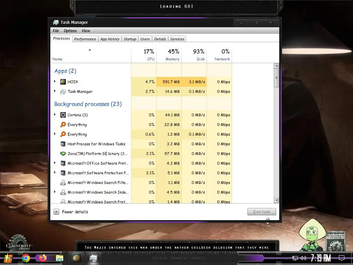
Task: Expand Microsoft Windows Search Indexer row
Action: (55, 192)
